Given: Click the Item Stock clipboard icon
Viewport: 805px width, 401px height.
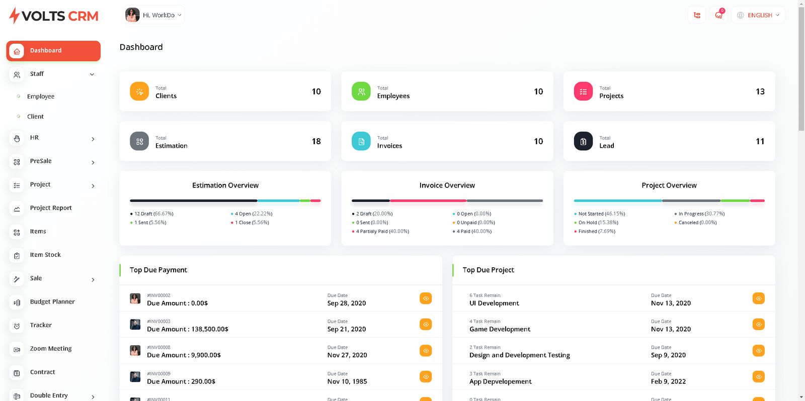Looking at the screenshot, I should point(17,255).
